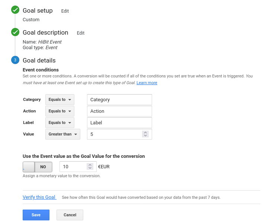Image resolution: width=264 pixels, height=223 pixels.
Task: Open the Learn more link
Action: 147,83
